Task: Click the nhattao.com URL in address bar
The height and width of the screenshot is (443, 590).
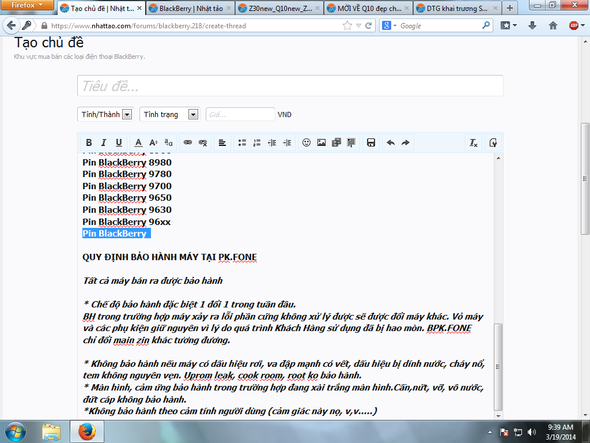Action: pyautogui.click(x=148, y=25)
